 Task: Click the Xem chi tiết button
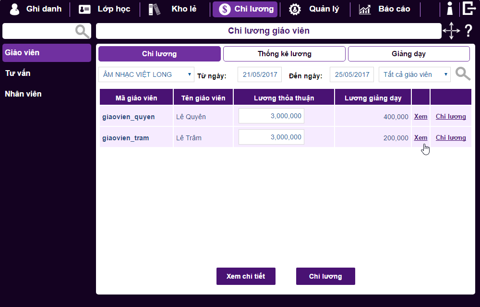coord(246,276)
